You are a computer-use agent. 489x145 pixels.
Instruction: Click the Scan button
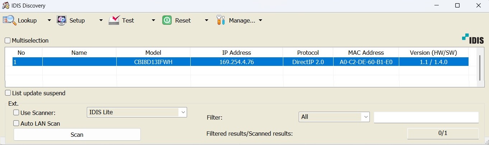pyautogui.click(x=77, y=135)
